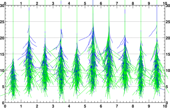Click the right y-axis label 30
Screen dimensions: 170x108
tap(168, 6)
